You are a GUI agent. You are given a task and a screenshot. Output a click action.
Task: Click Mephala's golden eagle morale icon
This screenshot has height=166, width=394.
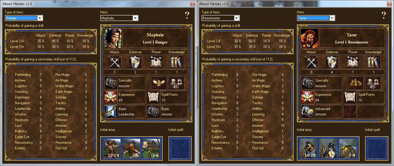tap(159, 83)
